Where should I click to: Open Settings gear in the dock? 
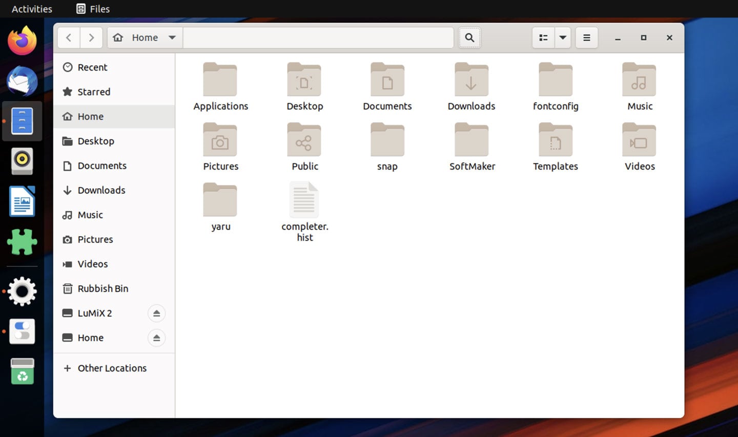pos(22,291)
